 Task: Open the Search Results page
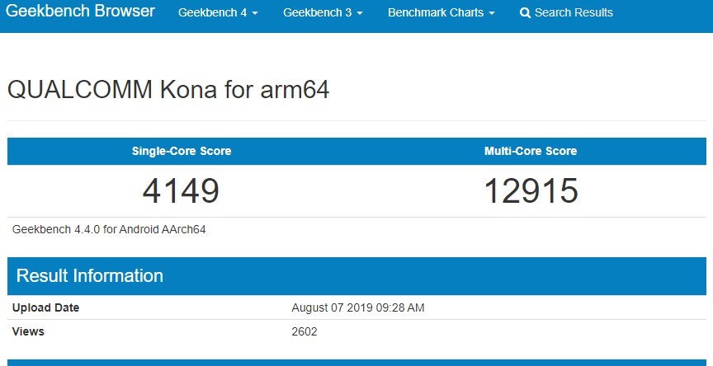pos(566,12)
